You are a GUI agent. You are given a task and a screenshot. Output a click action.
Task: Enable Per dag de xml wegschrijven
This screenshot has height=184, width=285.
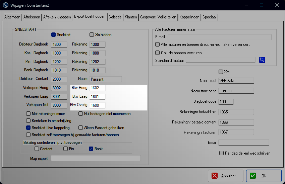(x=221, y=153)
